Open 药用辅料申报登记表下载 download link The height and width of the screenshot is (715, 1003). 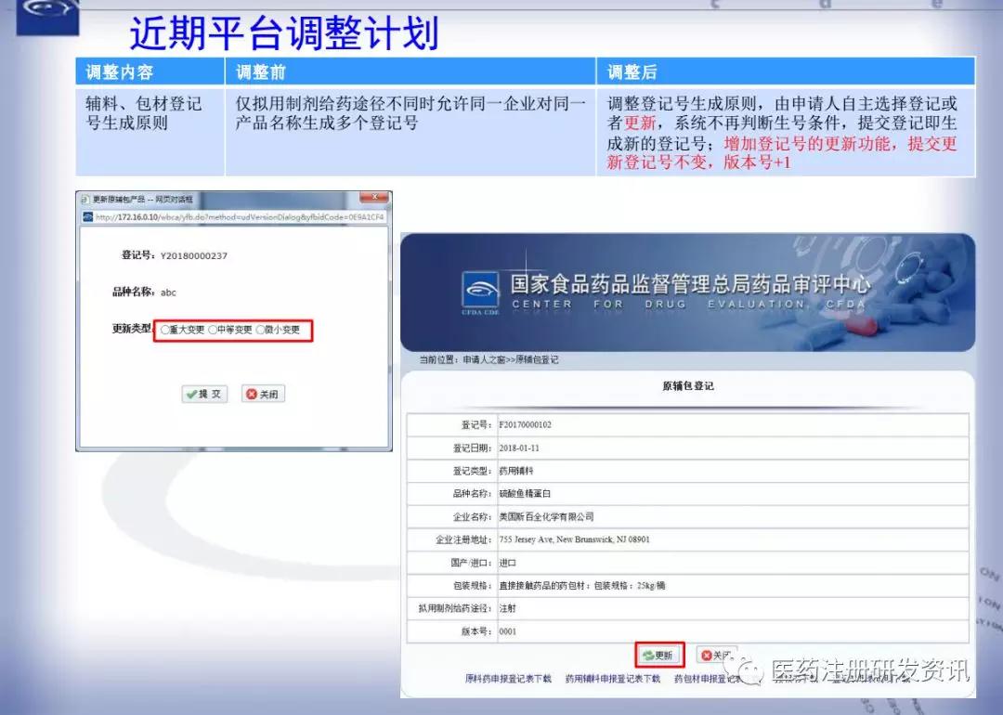pos(613,679)
